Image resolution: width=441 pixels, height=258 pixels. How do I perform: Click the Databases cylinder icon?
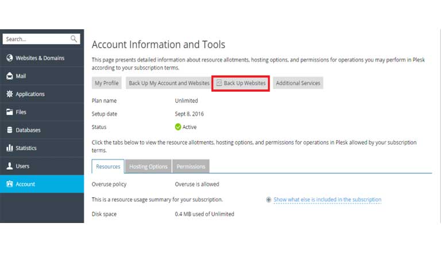10,130
